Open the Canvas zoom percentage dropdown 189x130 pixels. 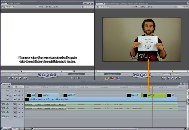(x=135, y=7)
